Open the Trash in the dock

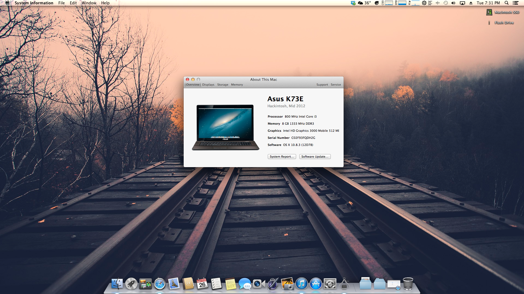tap(408, 284)
